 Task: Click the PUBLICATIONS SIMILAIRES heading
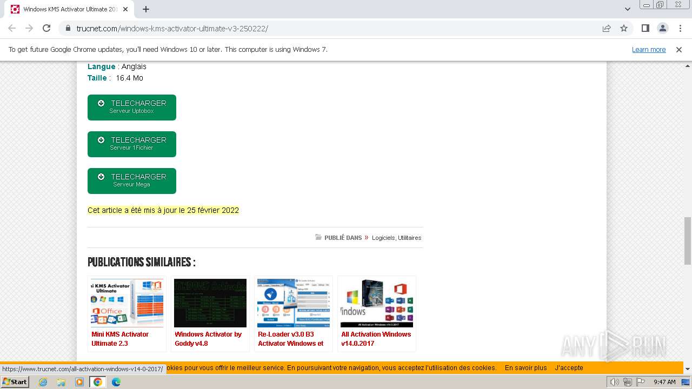click(x=142, y=263)
